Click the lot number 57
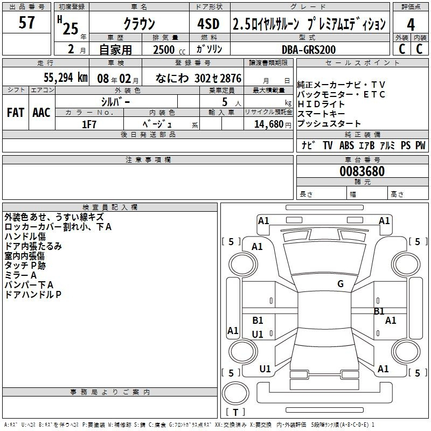 pos(26,23)
